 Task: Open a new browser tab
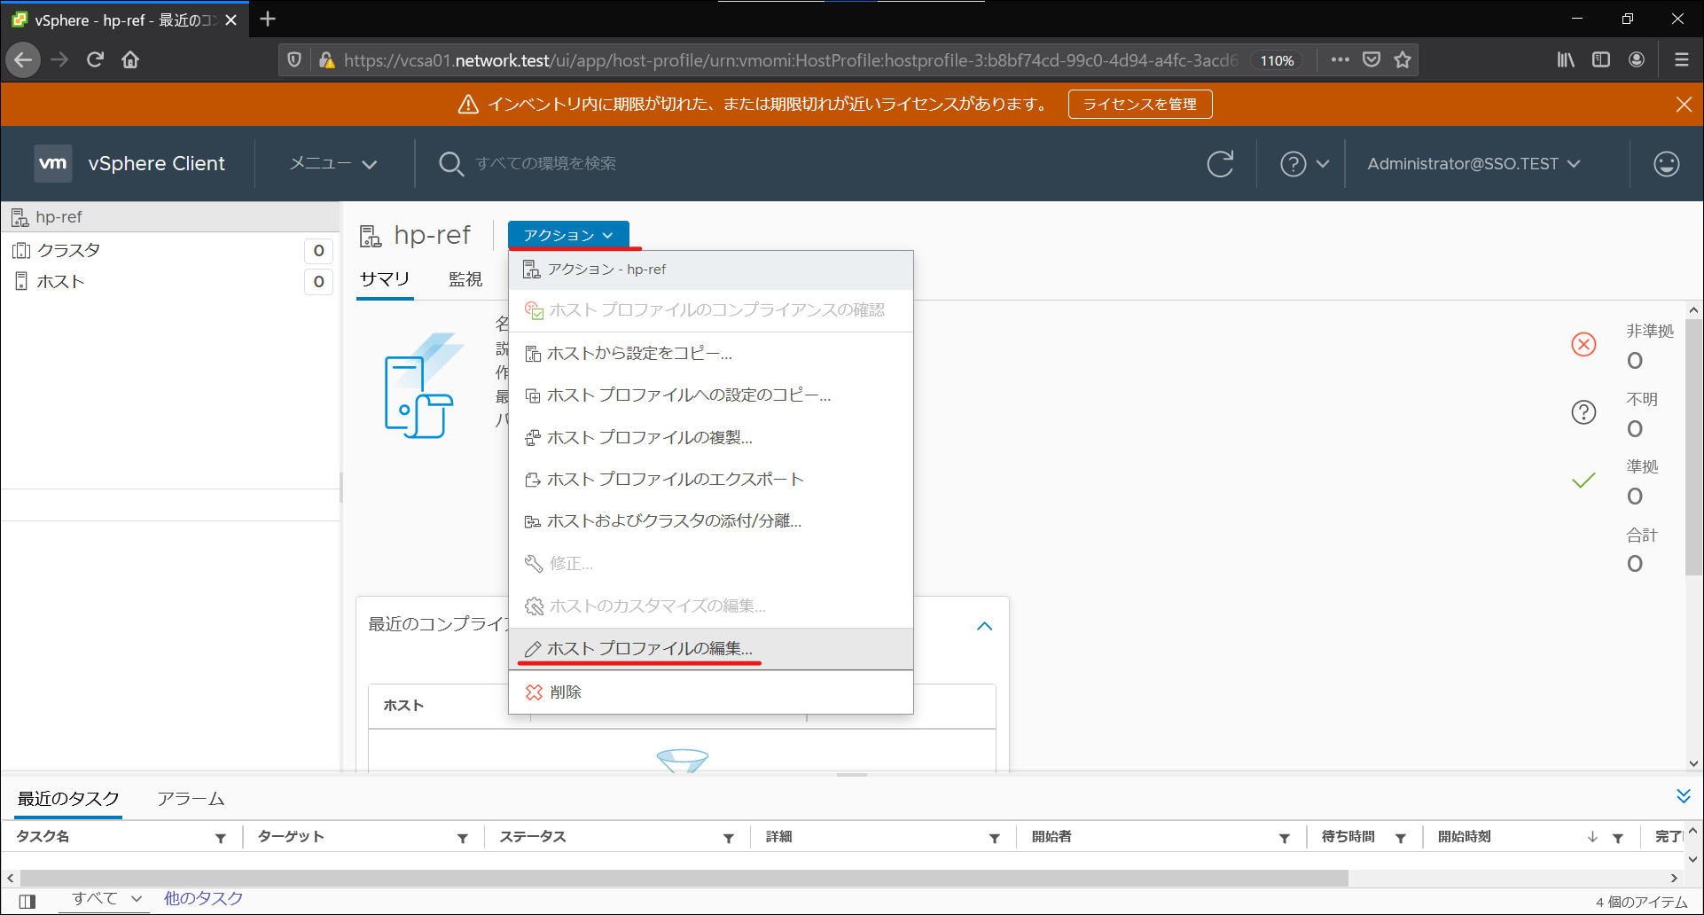(268, 19)
